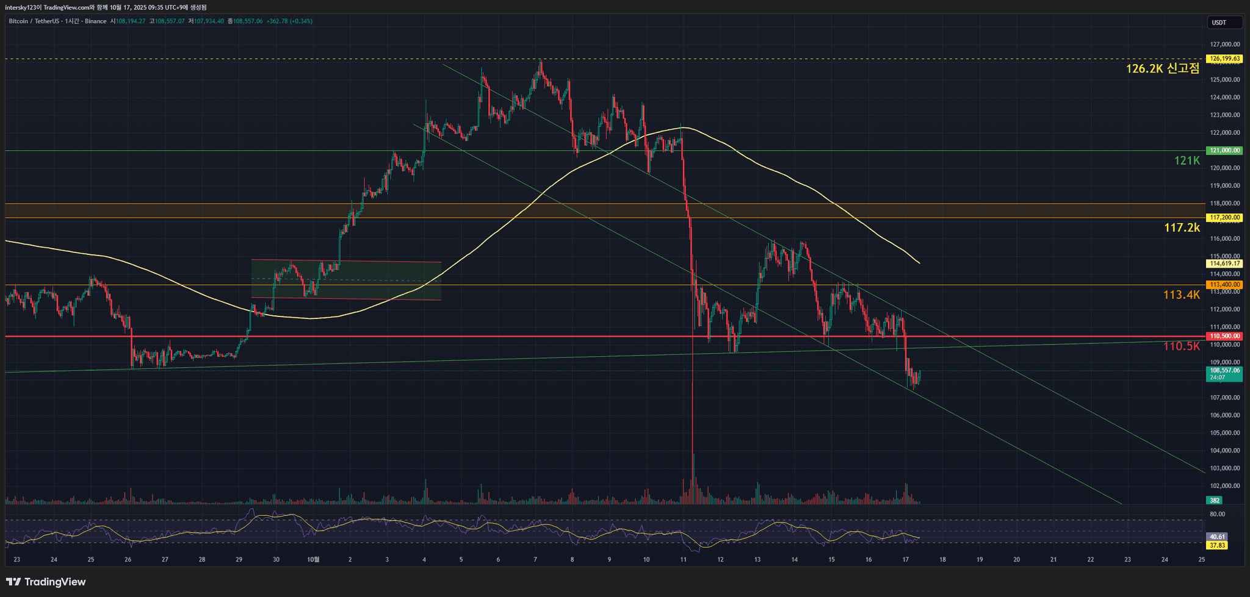Click the volume value 382 tag
The width and height of the screenshot is (1250, 597).
click(x=1215, y=501)
